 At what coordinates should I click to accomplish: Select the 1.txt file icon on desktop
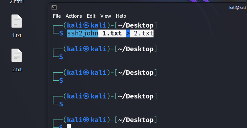(16, 21)
